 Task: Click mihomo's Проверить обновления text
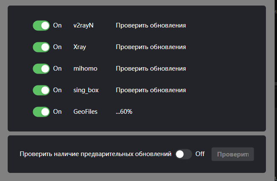point(151,69)
